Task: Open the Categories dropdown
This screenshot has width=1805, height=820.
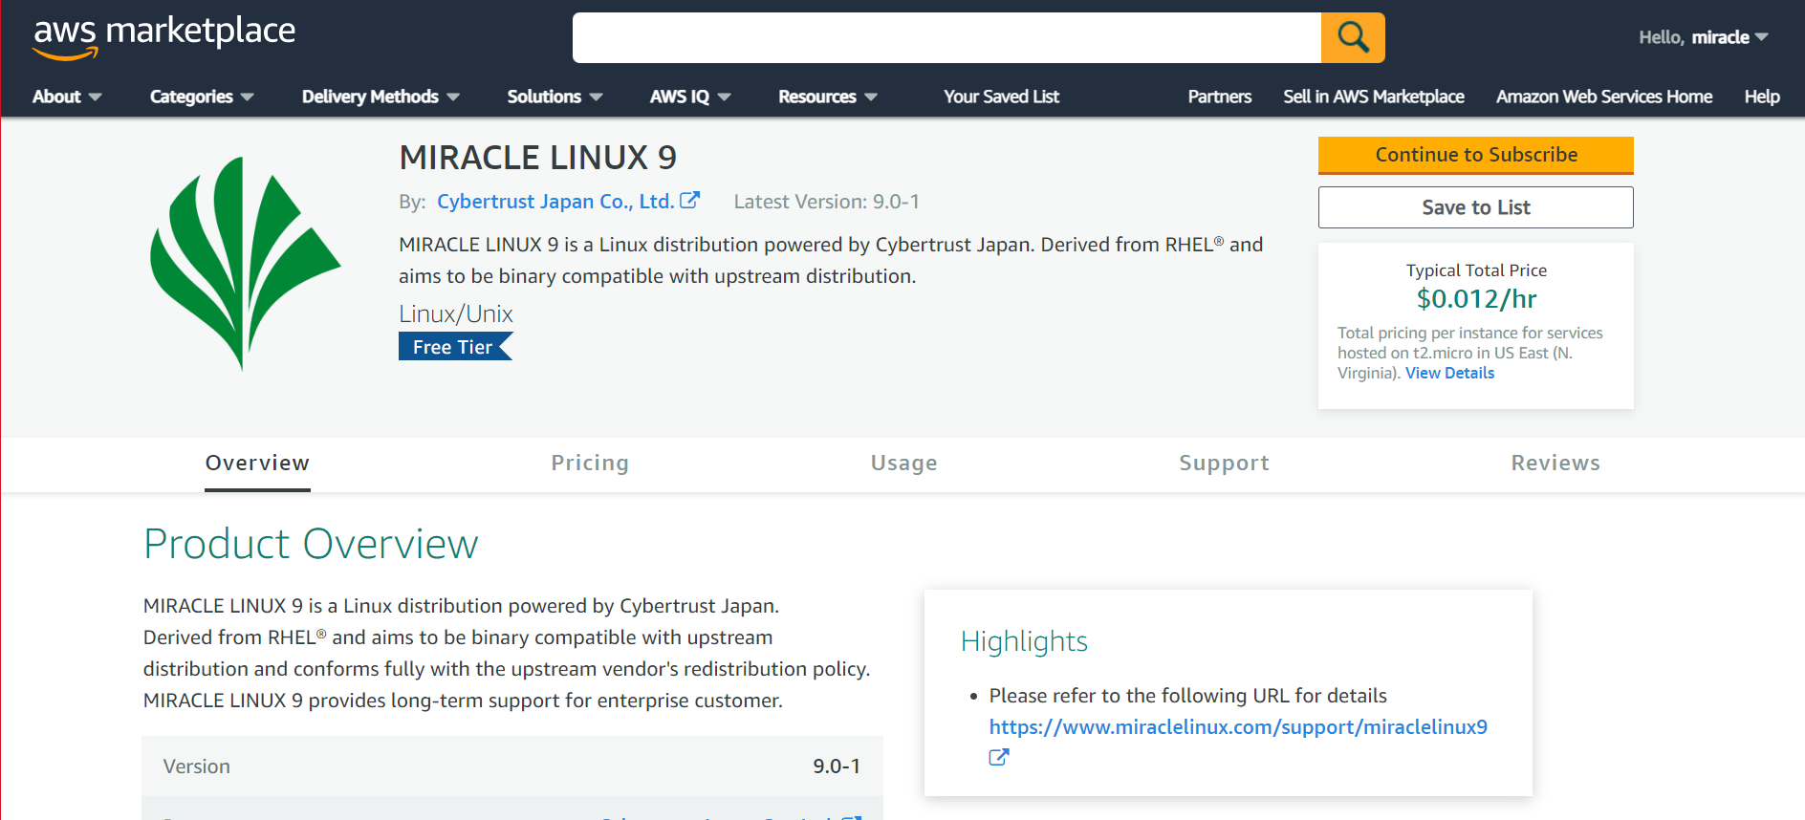Action: (202, 97)
